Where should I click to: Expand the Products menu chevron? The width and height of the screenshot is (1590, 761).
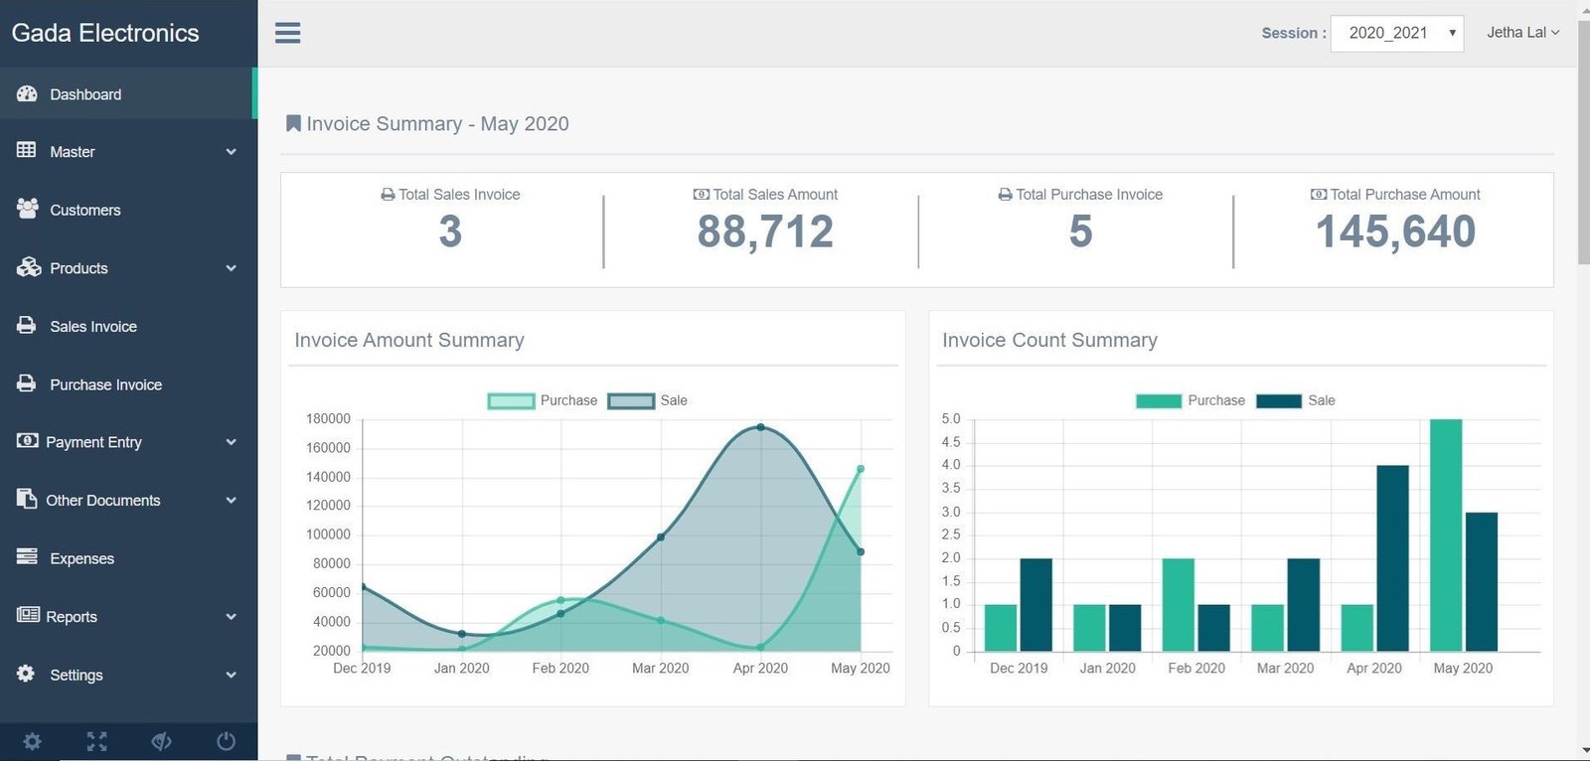(231, 268)
